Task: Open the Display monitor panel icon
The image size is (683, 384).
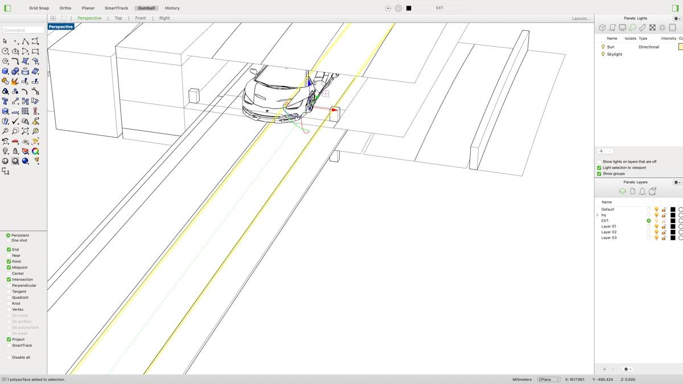Action: click(x=622, y=27)
